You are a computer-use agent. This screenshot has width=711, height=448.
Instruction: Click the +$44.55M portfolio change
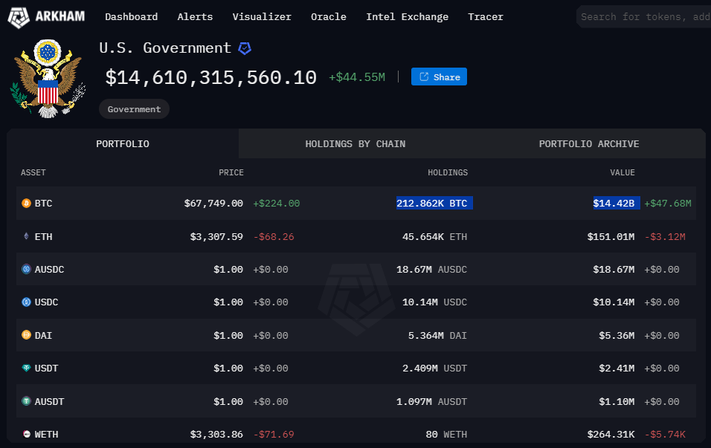click(x=357, y=77)
